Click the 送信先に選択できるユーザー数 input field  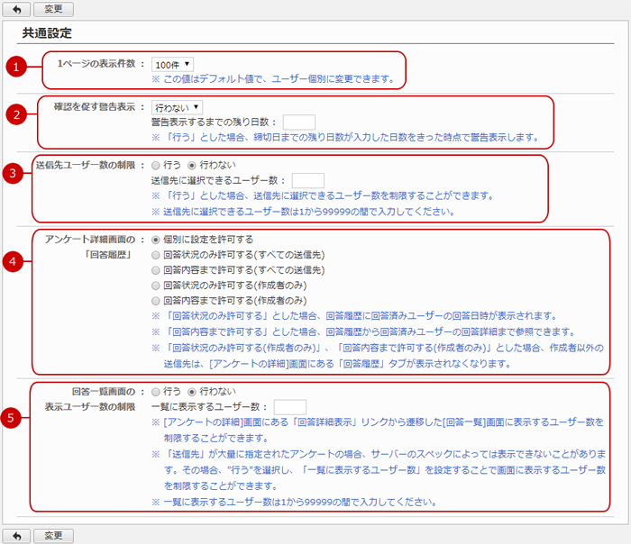[x=307, y=181]
